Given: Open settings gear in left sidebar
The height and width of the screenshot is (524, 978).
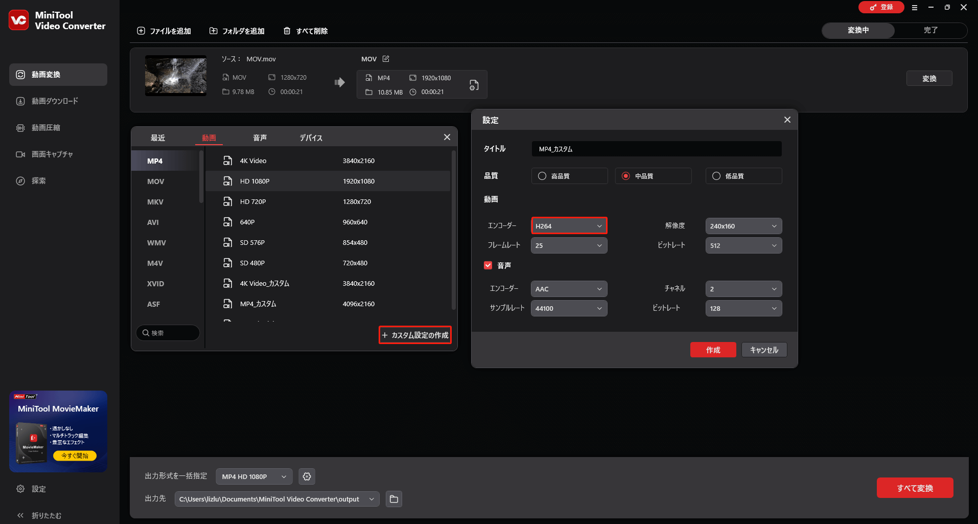Looking at the screenshot, I should [x=20, y=489].
